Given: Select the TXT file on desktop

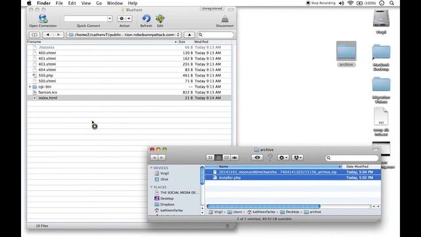Looking at the screenshot, I should click(x=382, y=117).
